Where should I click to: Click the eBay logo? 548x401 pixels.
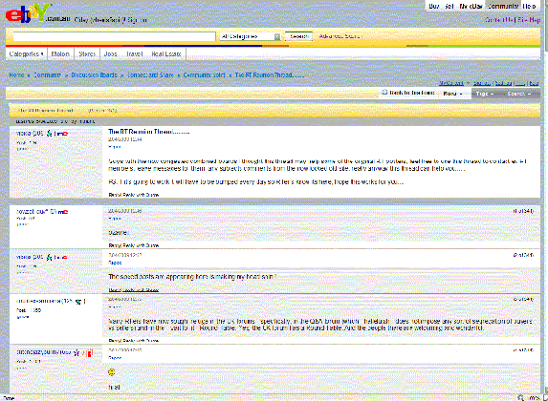(28, 13)
